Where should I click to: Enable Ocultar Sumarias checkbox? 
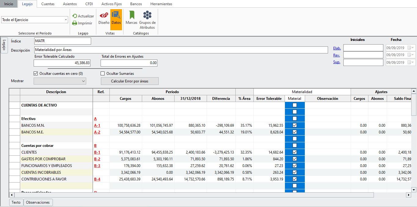coord(103,74)
